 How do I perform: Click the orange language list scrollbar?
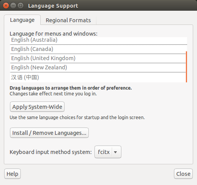pos(186,67)
